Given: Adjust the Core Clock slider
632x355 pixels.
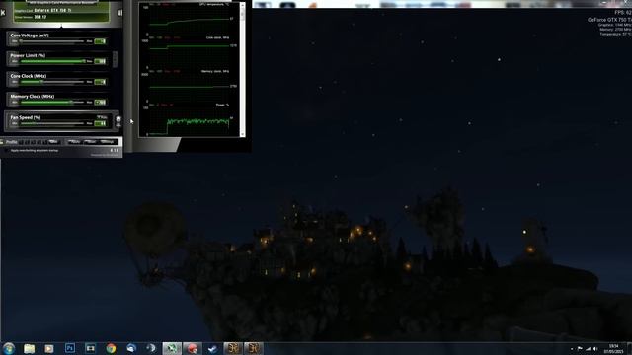Looking at the screenshot, I should 52,82.
